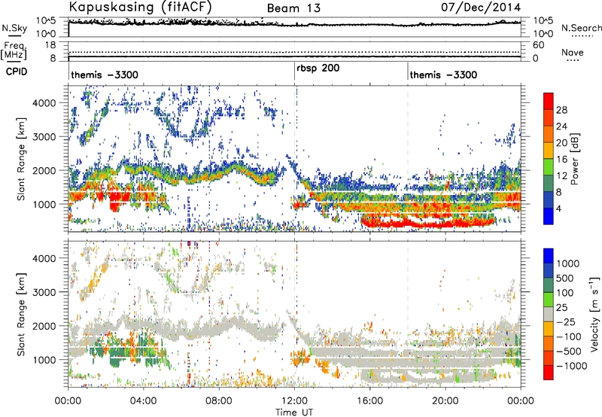Click the second 'themis -3300' CPID marker

point(443,75)
